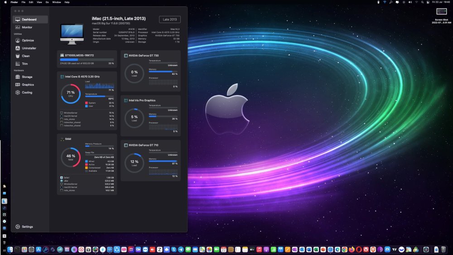
Task: Click the Intel Iris Pro Graphics card icon
Action: point(126,100)
